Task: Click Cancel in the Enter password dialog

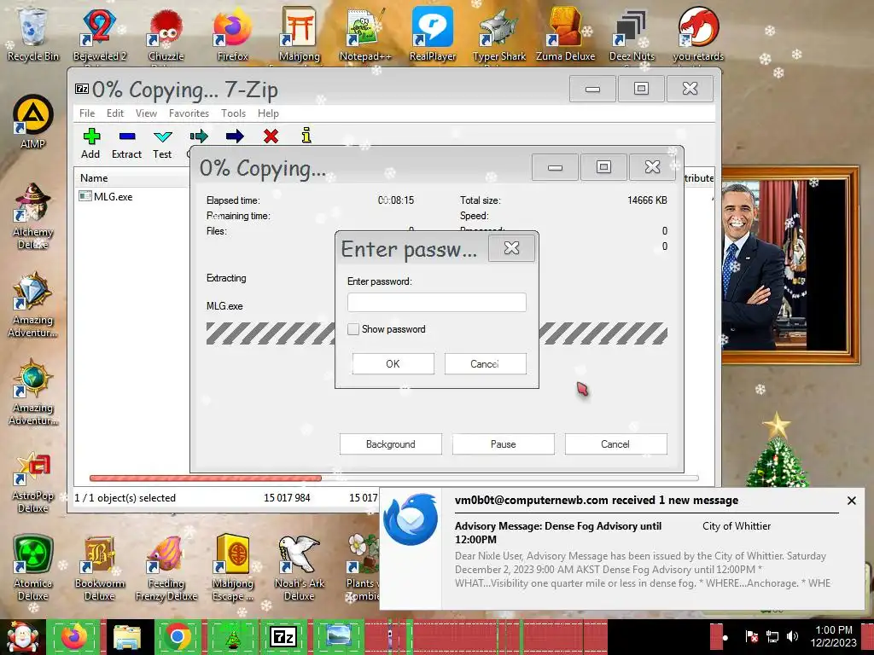Action: [x=485, y=363]
